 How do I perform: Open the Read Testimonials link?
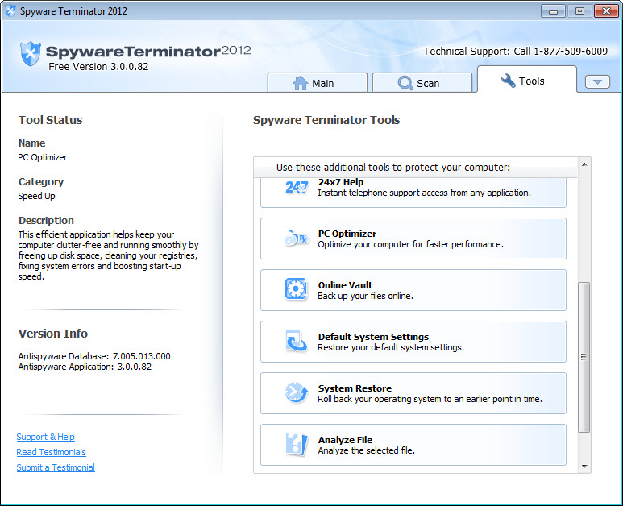point(52,452)
